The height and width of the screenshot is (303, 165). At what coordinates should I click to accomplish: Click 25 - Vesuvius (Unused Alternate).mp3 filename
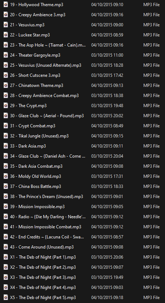[x=45, y=65]
